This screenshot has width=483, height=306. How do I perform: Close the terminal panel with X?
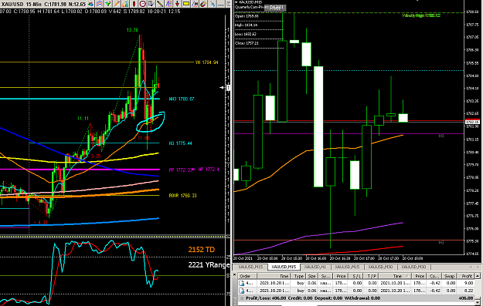tap(234, 274)
